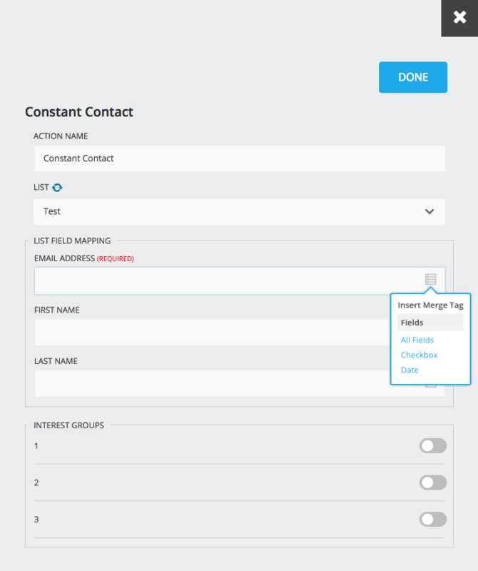The image size is (478, 571).
Task: Select the Fields category in the merge menu
Action: (x=412, y=322)
